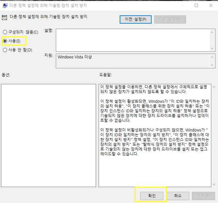
Task: Go to 이전 설정(P)
Action: (136, 19)
